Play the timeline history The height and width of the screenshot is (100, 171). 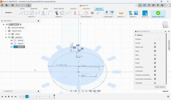(x=9, y=97)
